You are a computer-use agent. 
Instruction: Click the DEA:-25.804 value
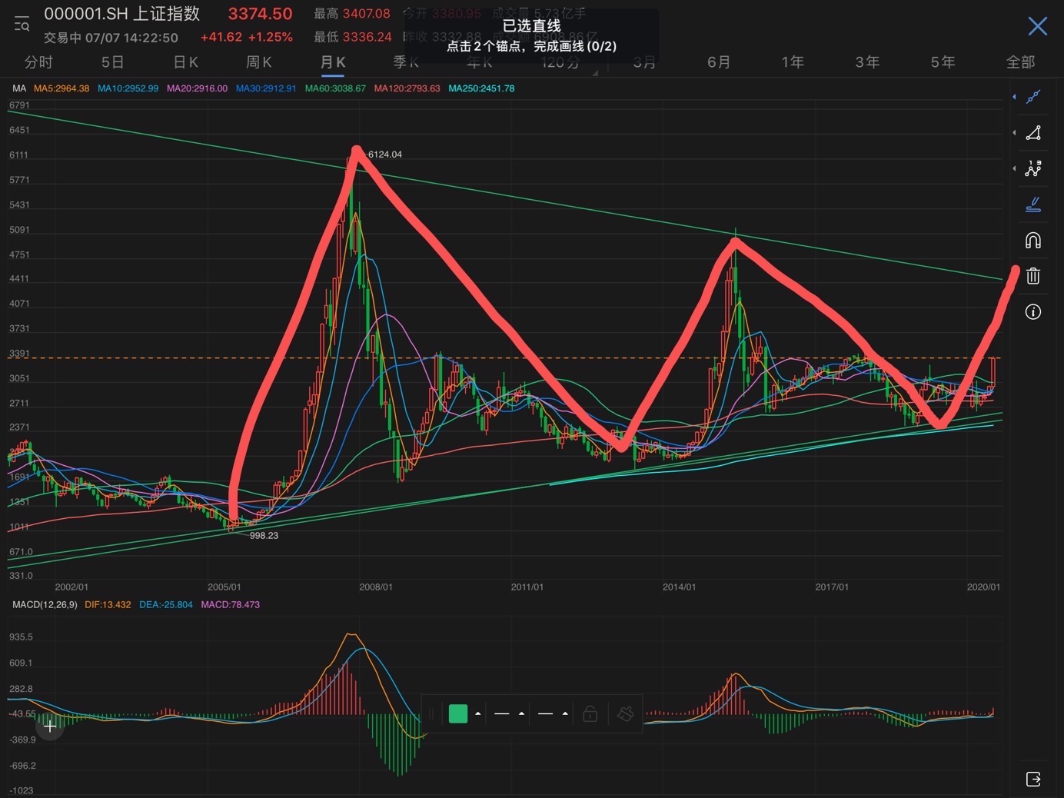pyautogui.click(x=166, y=605)
